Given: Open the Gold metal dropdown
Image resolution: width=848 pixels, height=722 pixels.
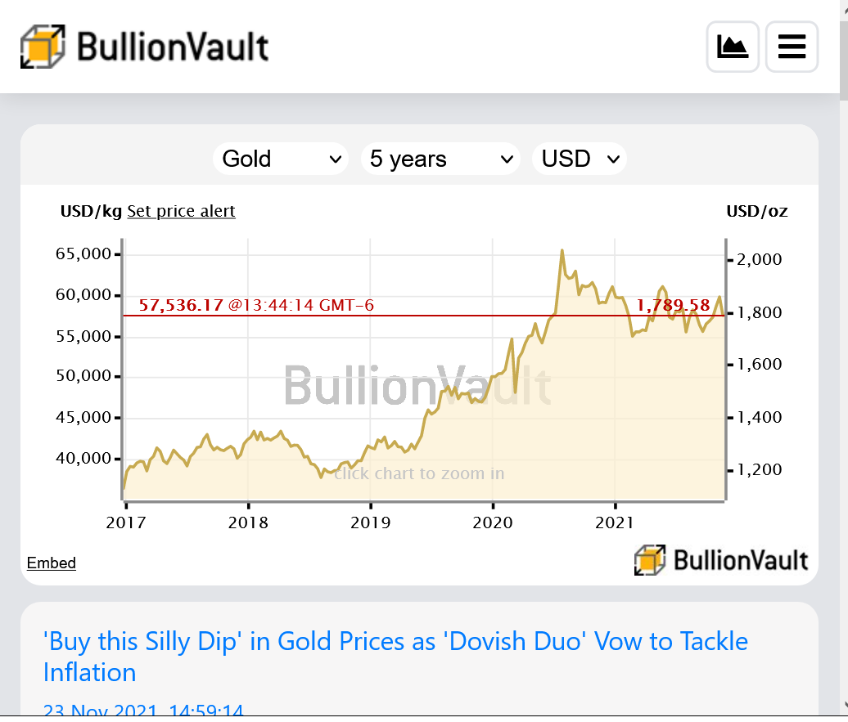Looking at the screenshot, I should (281, 159).
